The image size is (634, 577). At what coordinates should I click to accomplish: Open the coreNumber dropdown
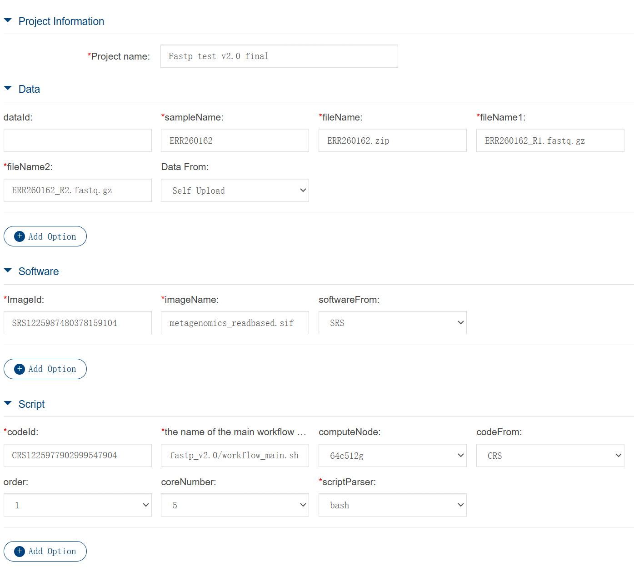(235, 505)
